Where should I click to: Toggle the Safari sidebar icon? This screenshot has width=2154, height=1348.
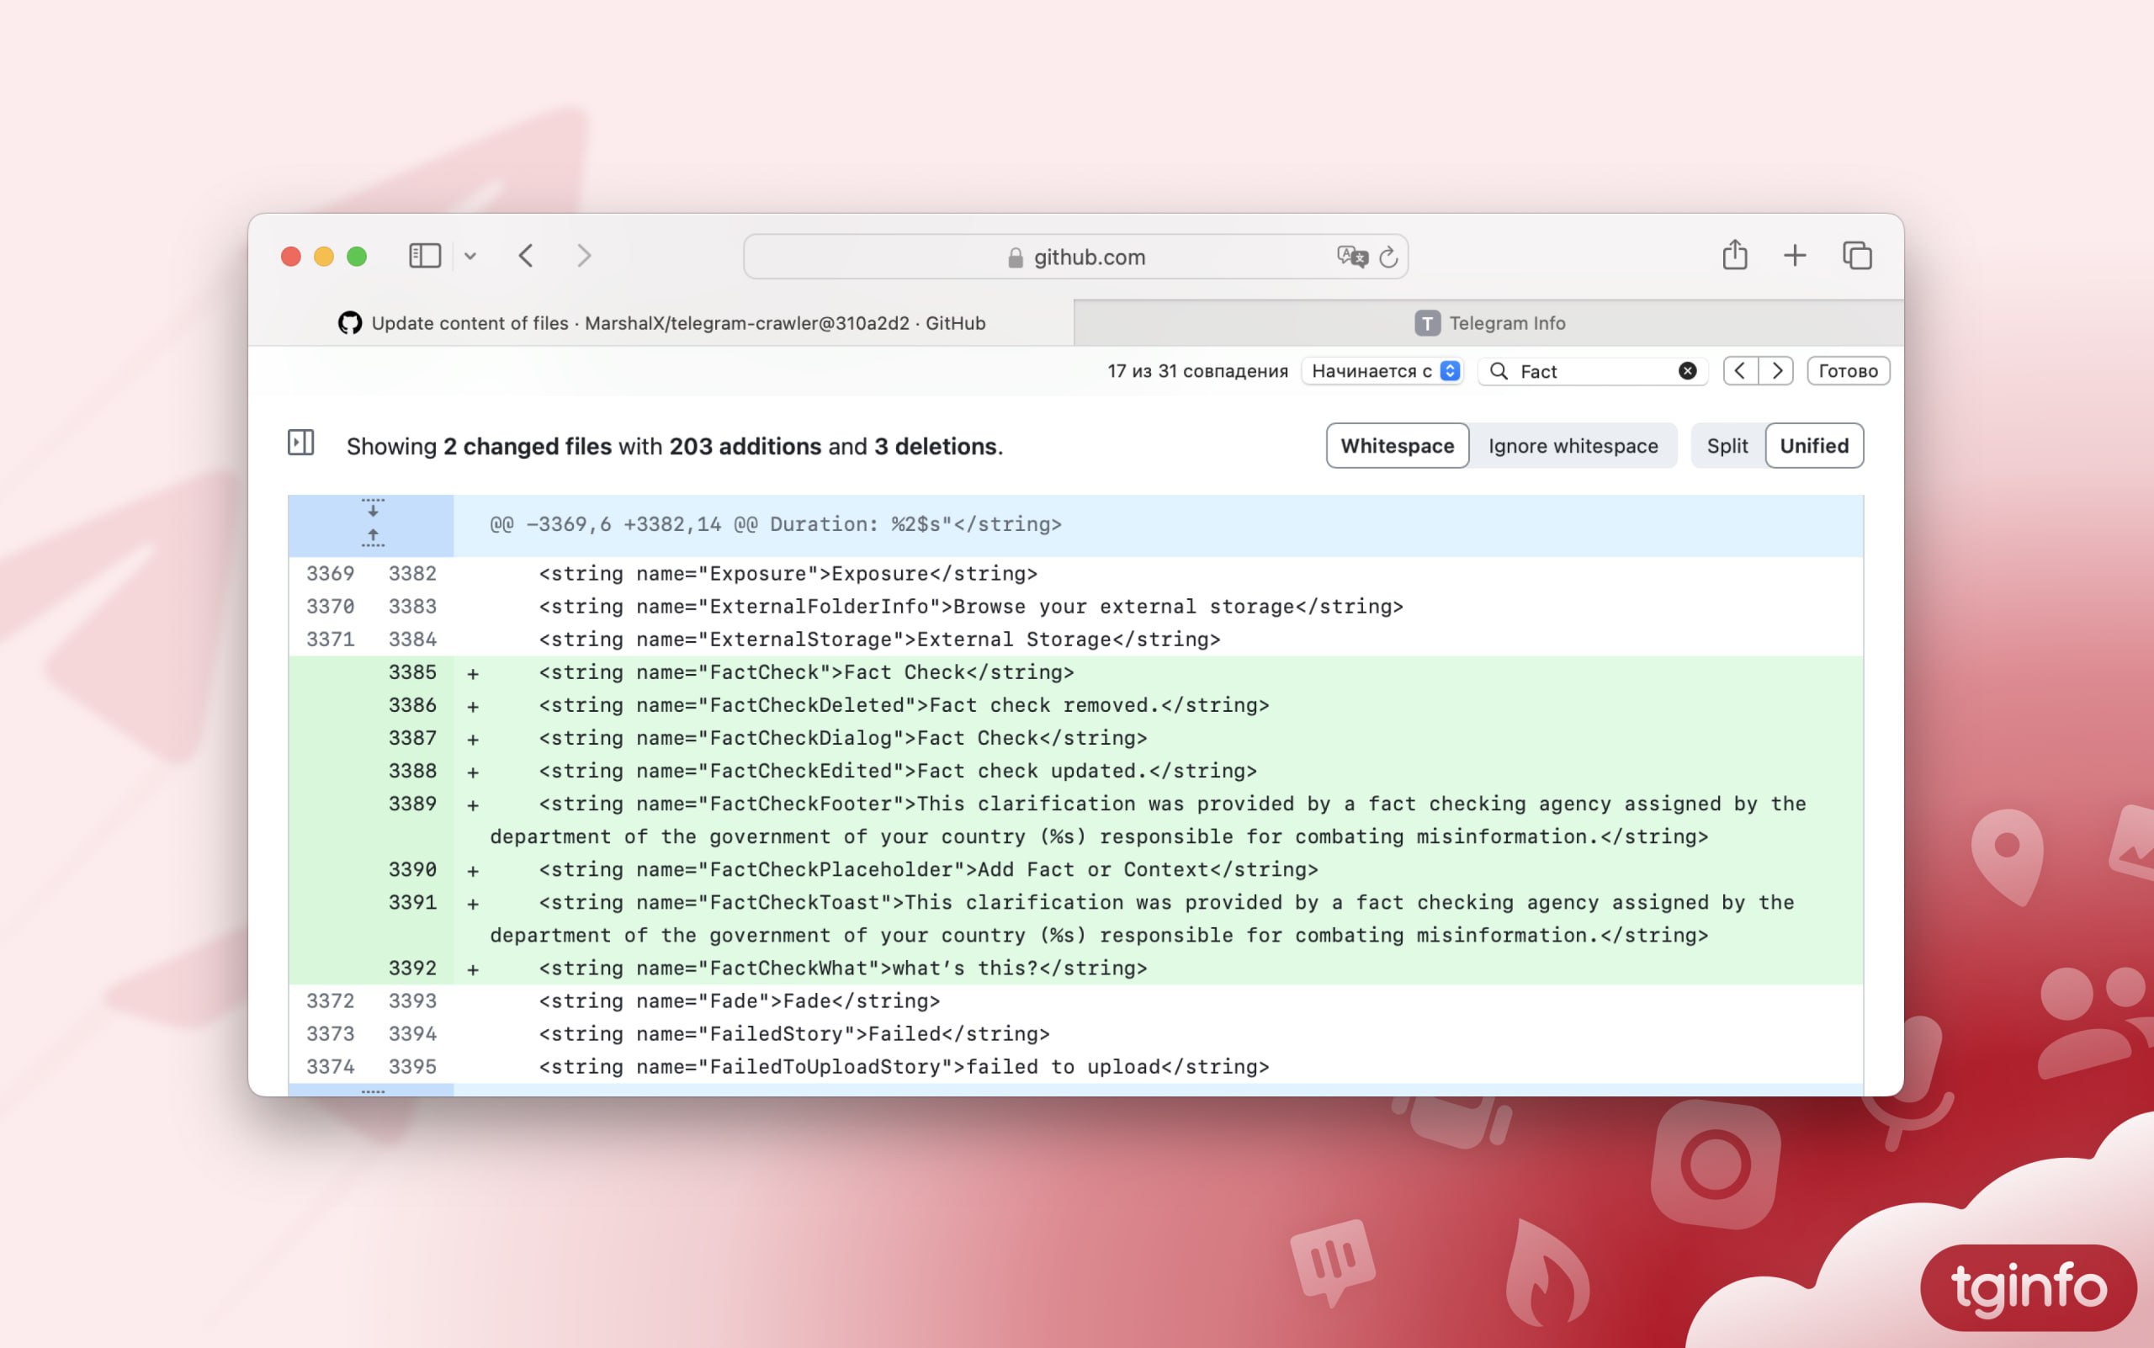coord(424,256)
